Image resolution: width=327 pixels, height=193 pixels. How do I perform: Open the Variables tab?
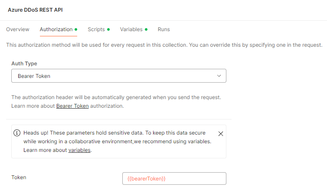[x=134, y=29]
